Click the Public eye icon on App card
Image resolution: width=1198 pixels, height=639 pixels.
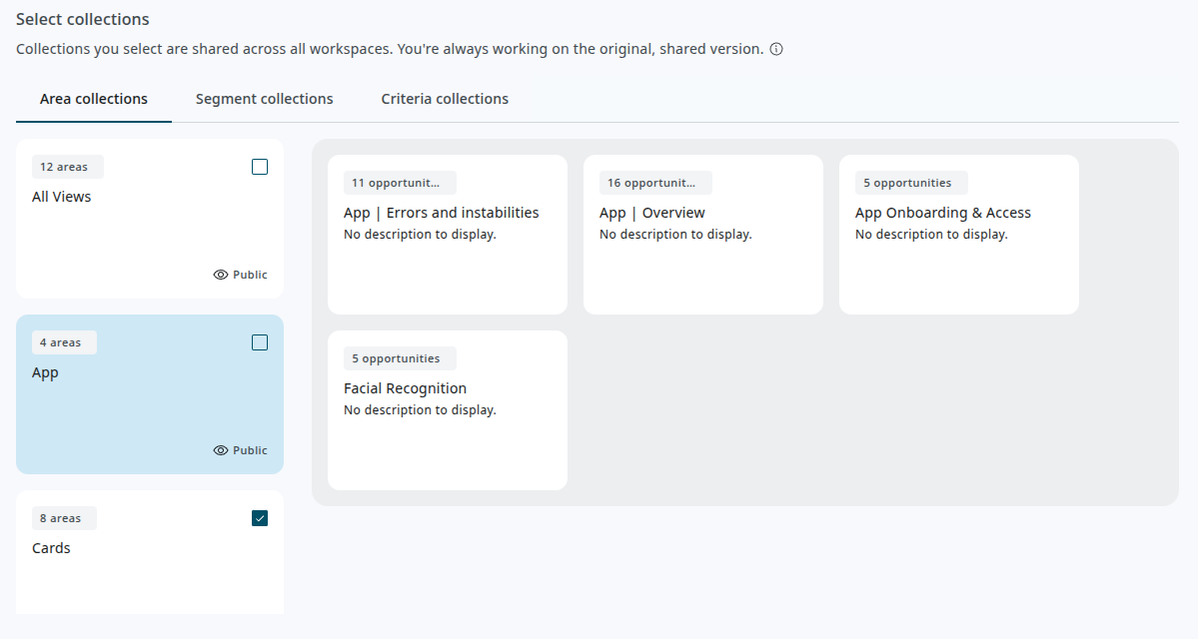221,450
